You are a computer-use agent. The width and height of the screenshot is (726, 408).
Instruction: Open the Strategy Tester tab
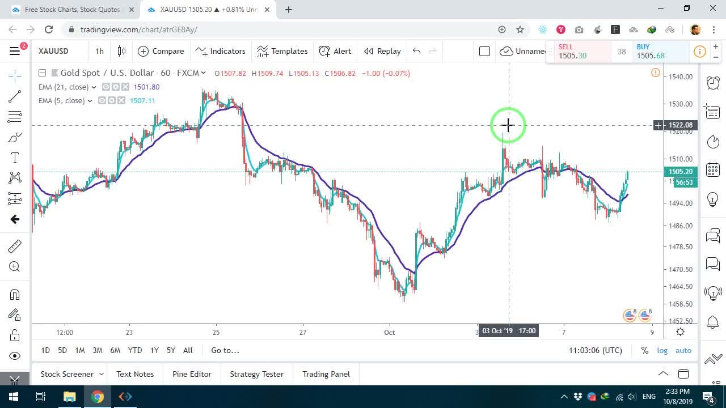pyautogui.click(x=256, y=374)
